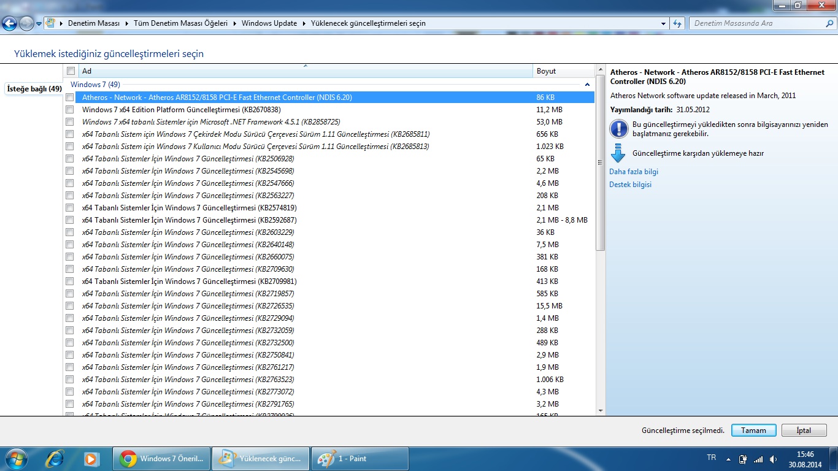Click the Tamam button

tap(754, 431)
